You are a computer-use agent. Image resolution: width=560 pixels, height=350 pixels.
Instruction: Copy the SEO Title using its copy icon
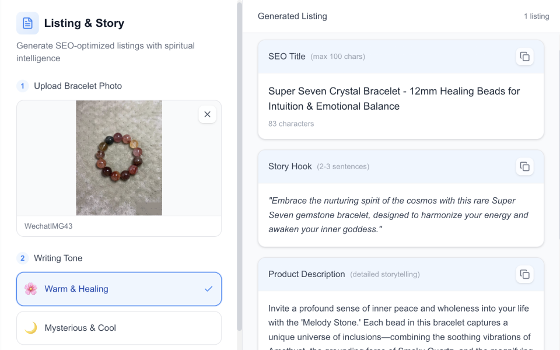click(x=524, y=57)
